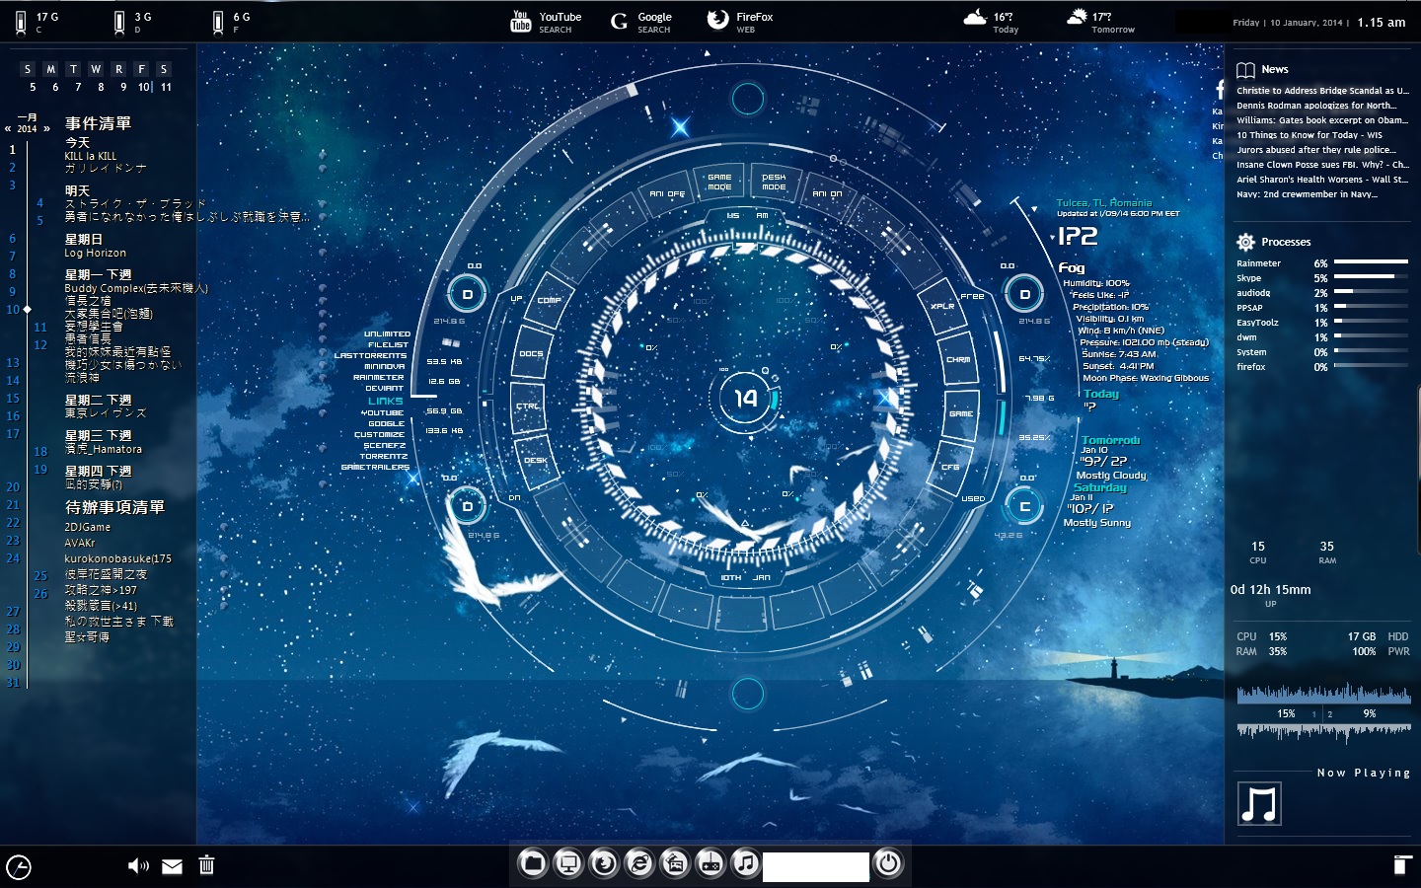Open the RAINMETER link in links list
The height and width of the screenshot is (888, 1421).
(x=379, y=377)
